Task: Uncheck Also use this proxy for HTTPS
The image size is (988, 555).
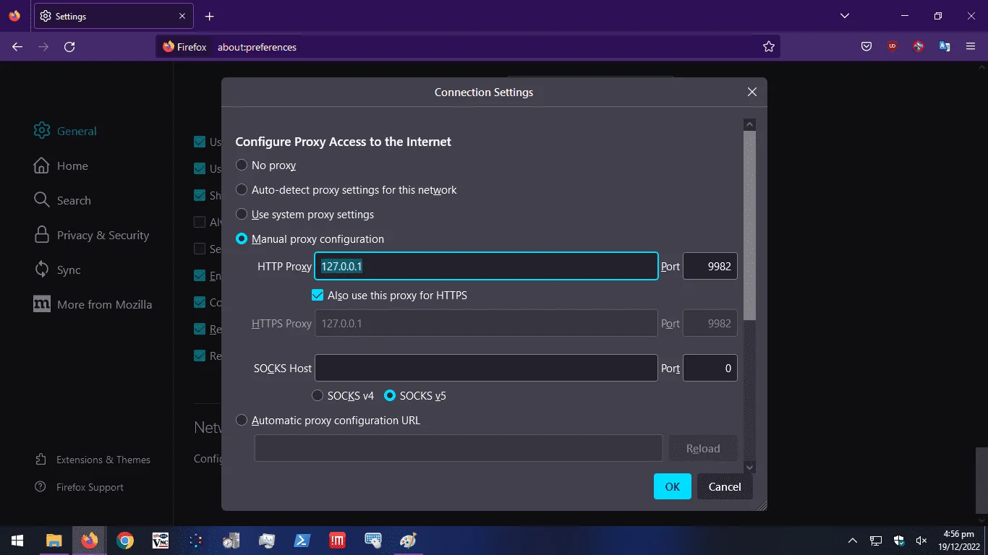Action: click(318, 295)
